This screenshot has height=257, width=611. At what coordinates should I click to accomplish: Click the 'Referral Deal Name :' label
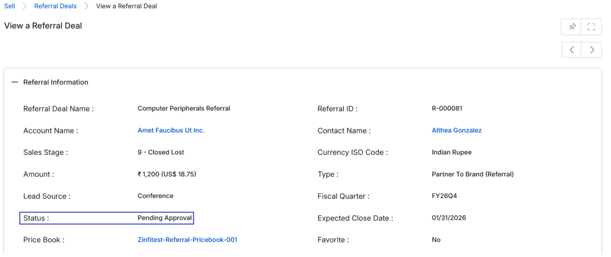coord(59,109)
